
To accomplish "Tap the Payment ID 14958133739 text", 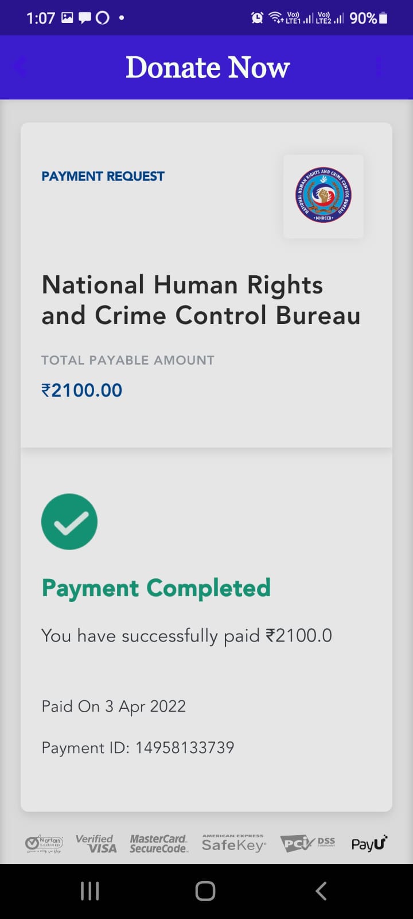I will click(138, 747).
